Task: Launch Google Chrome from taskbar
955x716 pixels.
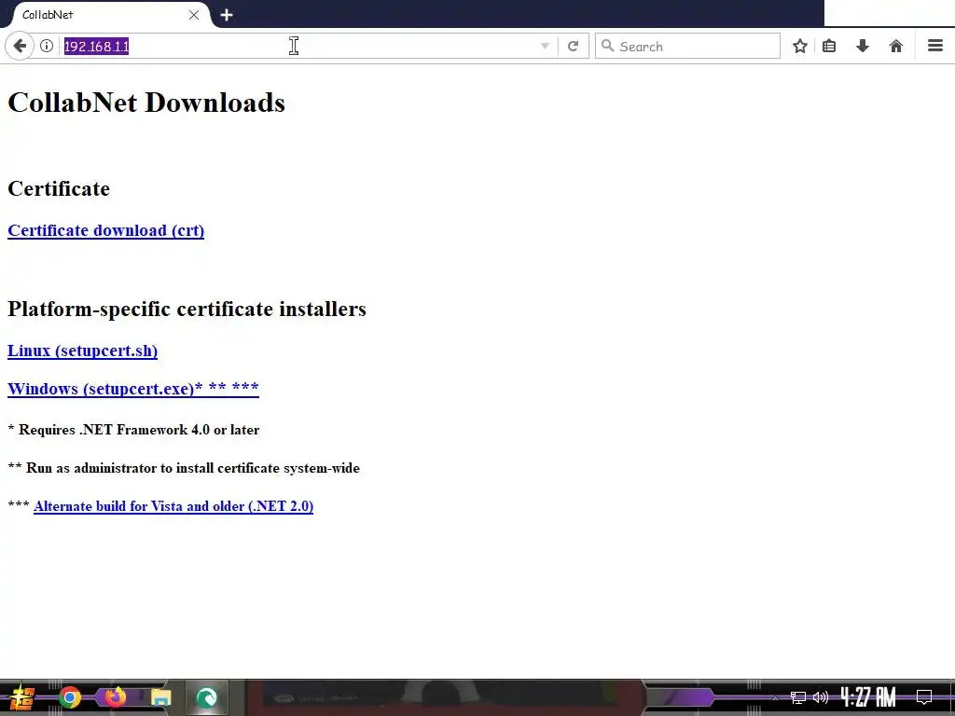Action: click(x=69, y=697)
